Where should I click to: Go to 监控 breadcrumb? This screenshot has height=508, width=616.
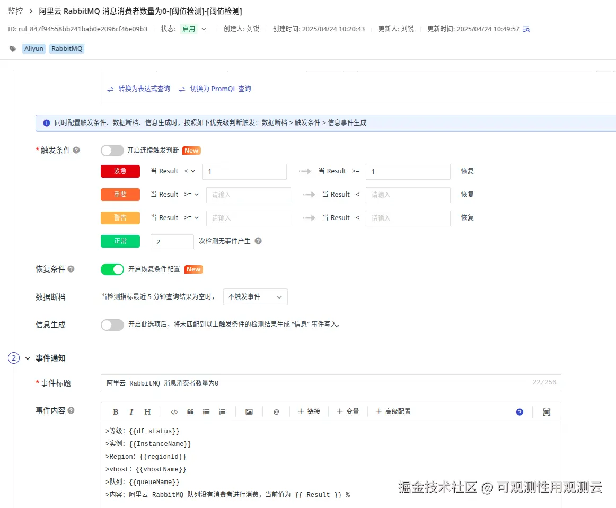(x=16, y=11)
